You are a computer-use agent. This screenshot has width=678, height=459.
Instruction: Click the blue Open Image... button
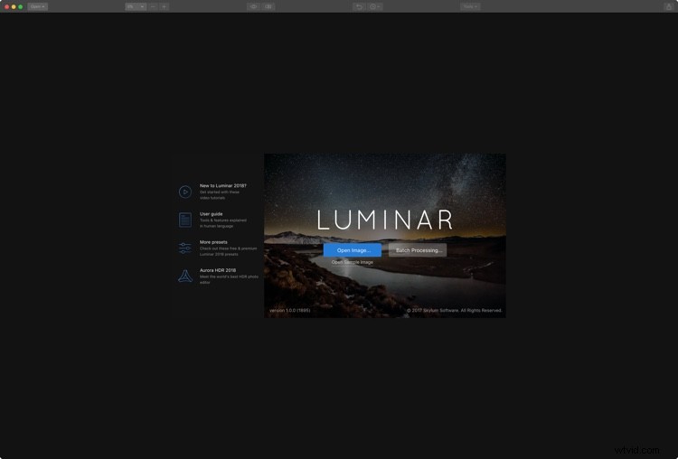point(353,250)
